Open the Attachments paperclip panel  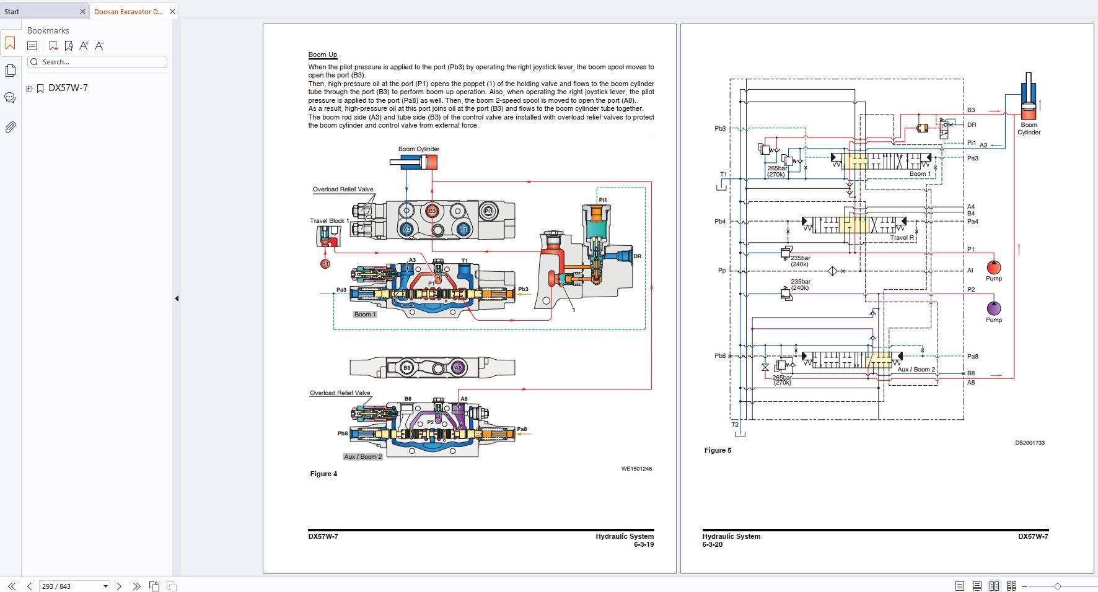click(10, 127)
